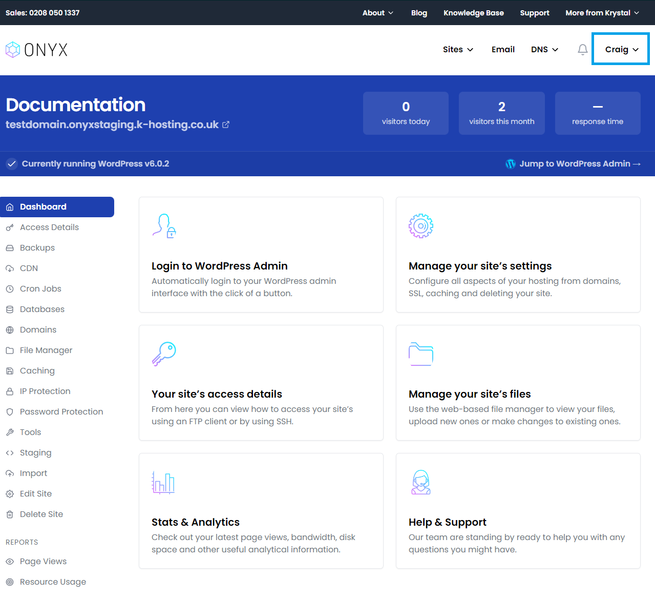
Task: Open Stats & Analytics card title
Action: coord(196,522)
